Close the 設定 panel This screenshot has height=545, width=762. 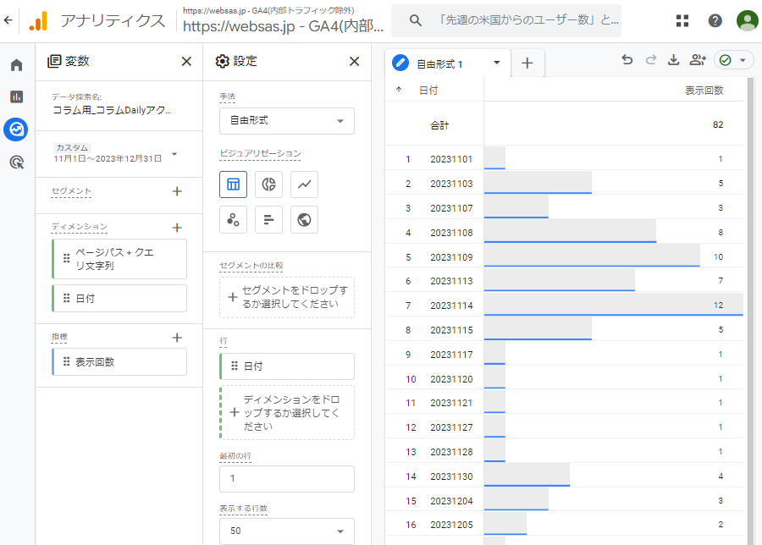coord(354,61)
